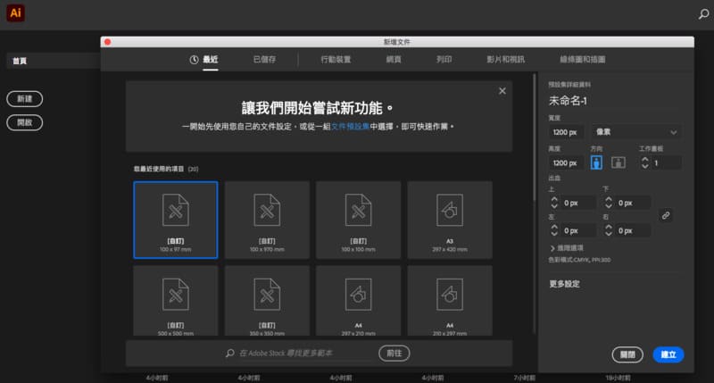Select the 100 x 970 mm custom preset
The image size is (714, 383).
(267, 220)
